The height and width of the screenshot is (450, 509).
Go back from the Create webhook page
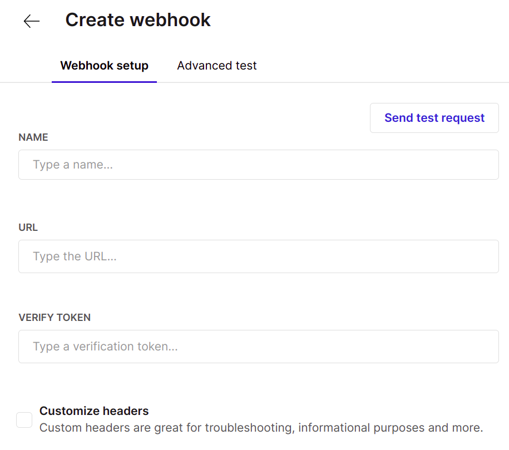coord(32,21)
